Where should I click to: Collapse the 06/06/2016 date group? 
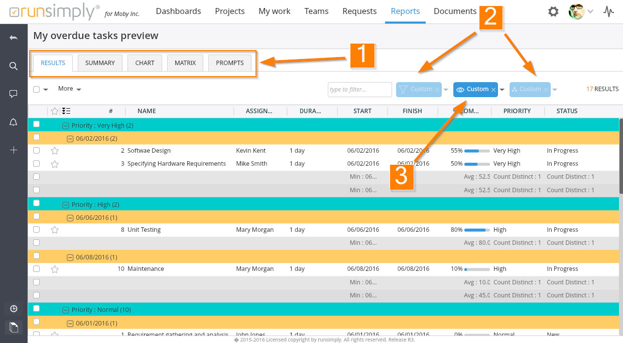70,218
